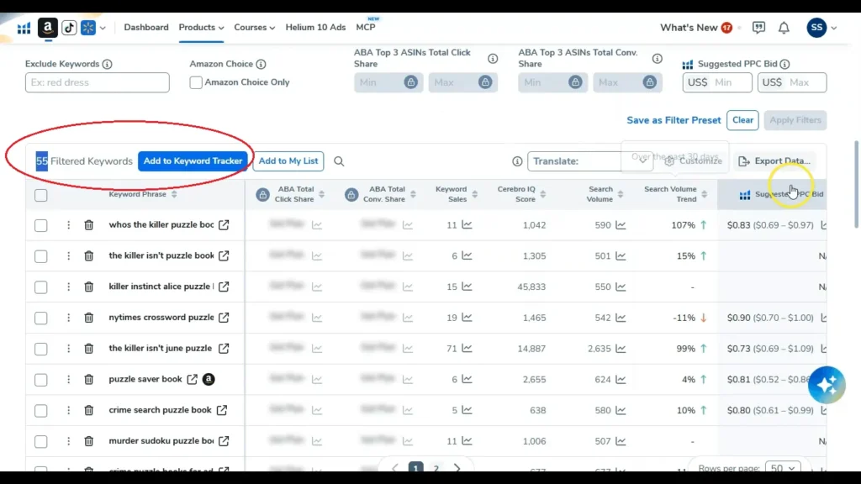Open the Helium 10 tools grid icon
Screen dimensions: 861x484
coord(24,28)
